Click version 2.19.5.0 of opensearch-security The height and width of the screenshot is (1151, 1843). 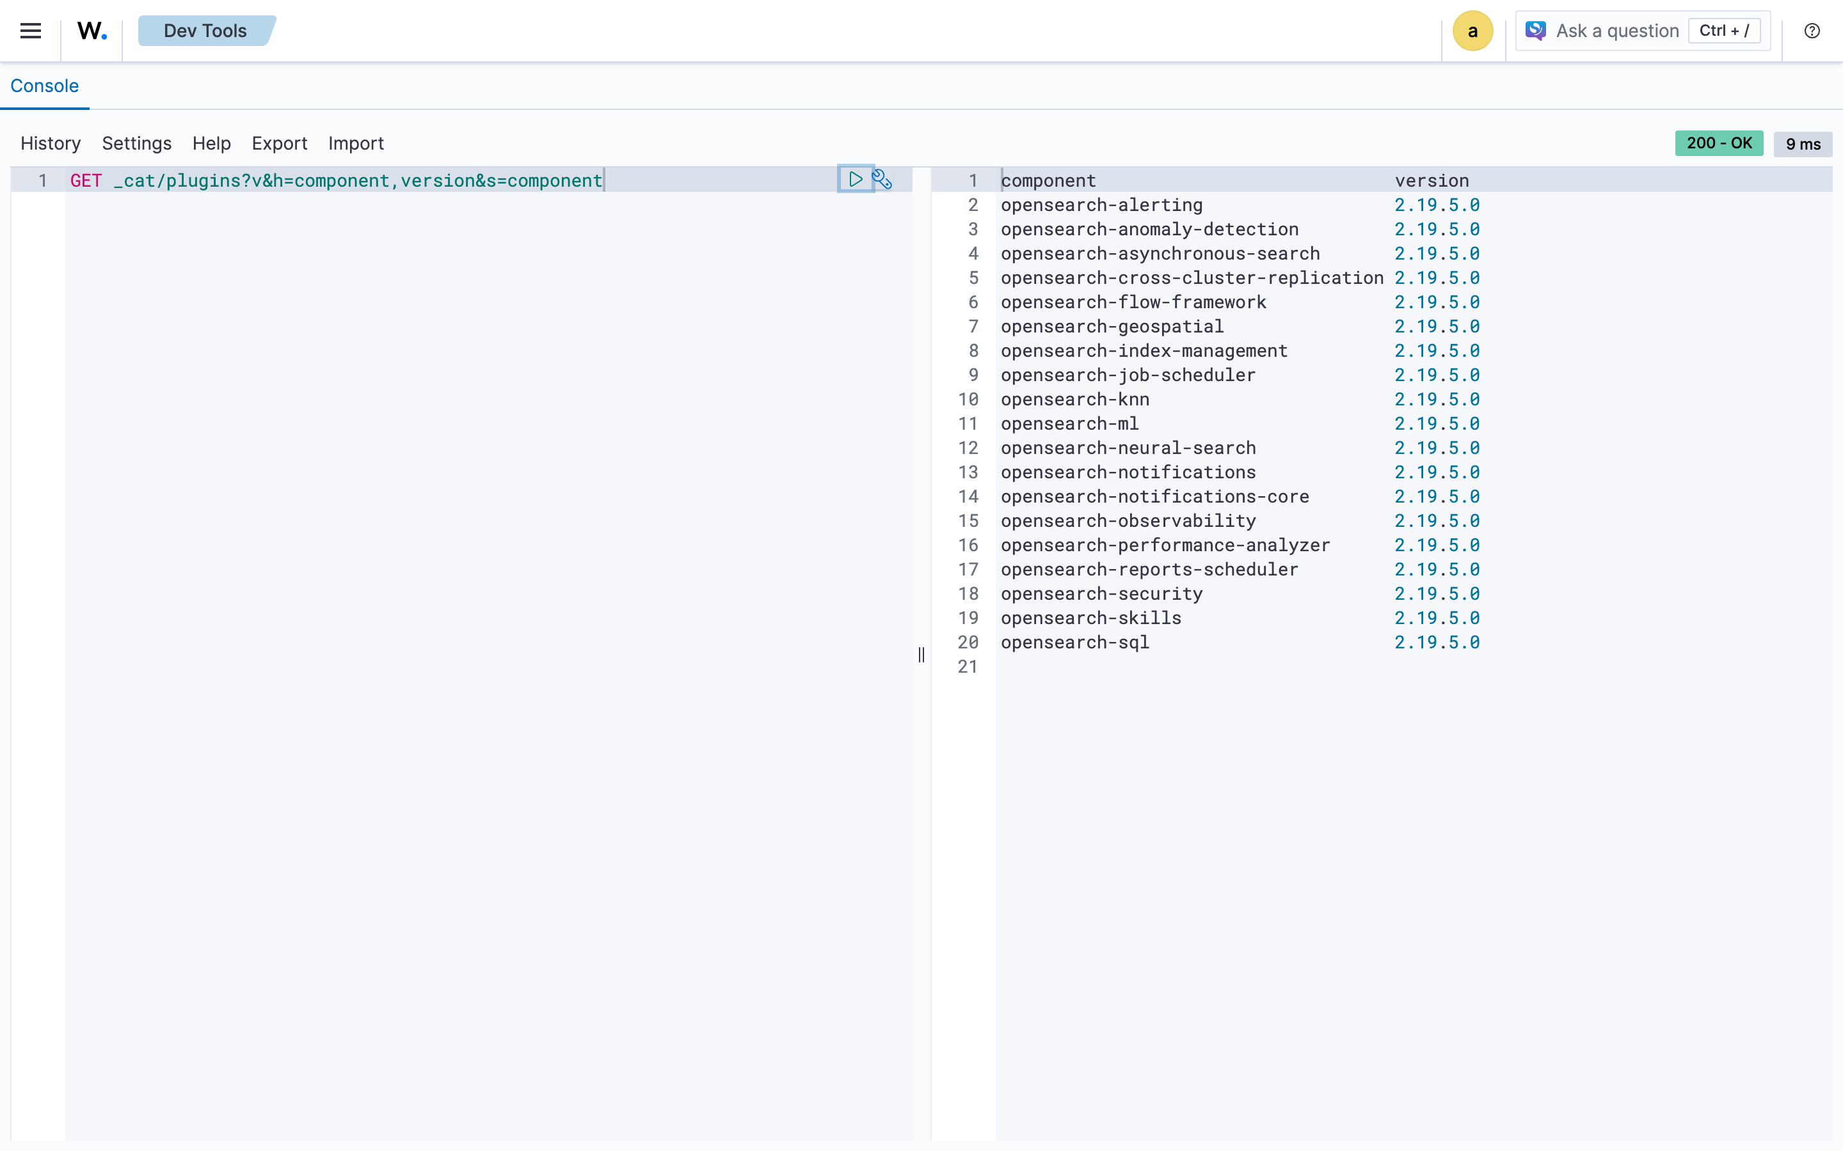pos(1437,595)
